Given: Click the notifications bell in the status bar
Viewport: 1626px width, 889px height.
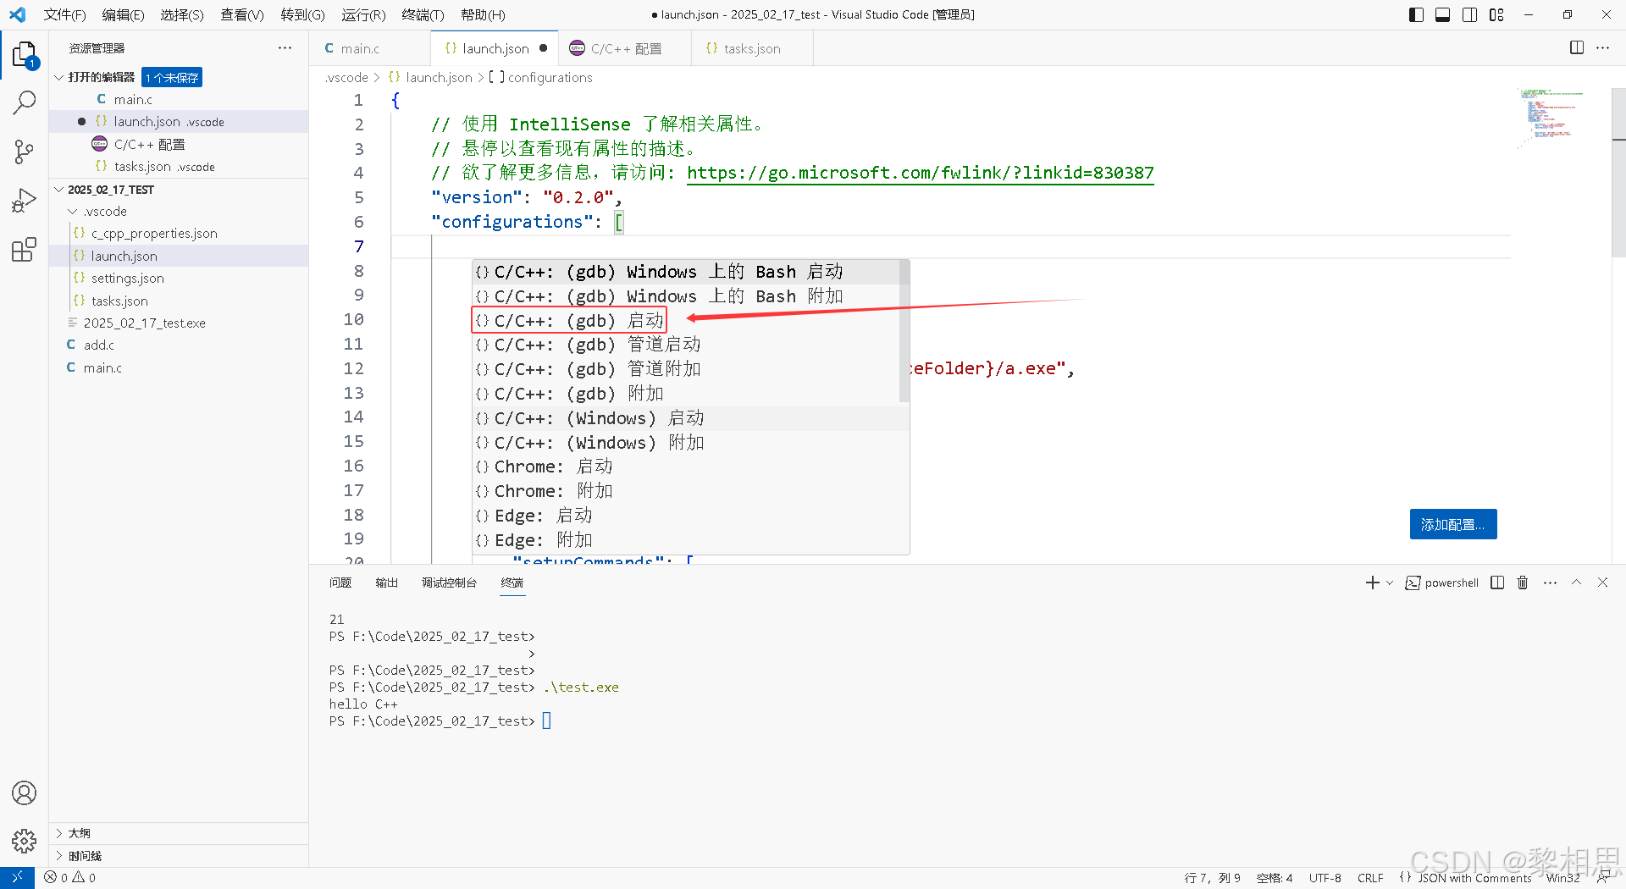Looking at the screenshot, I should pos(1603,878).
